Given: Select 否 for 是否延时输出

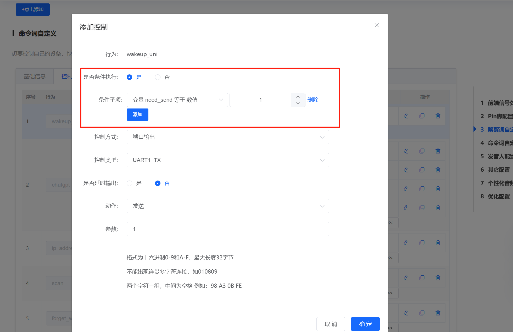Looking at the screenshot, I should point(158,183).
